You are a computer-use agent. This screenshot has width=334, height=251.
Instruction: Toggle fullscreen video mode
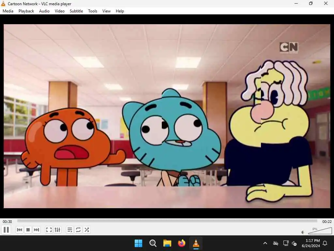49,230
